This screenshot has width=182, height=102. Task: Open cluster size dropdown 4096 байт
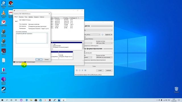coord(104,57)
